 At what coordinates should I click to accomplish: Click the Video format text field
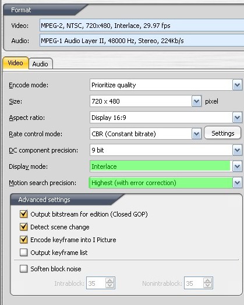(142, 26)
